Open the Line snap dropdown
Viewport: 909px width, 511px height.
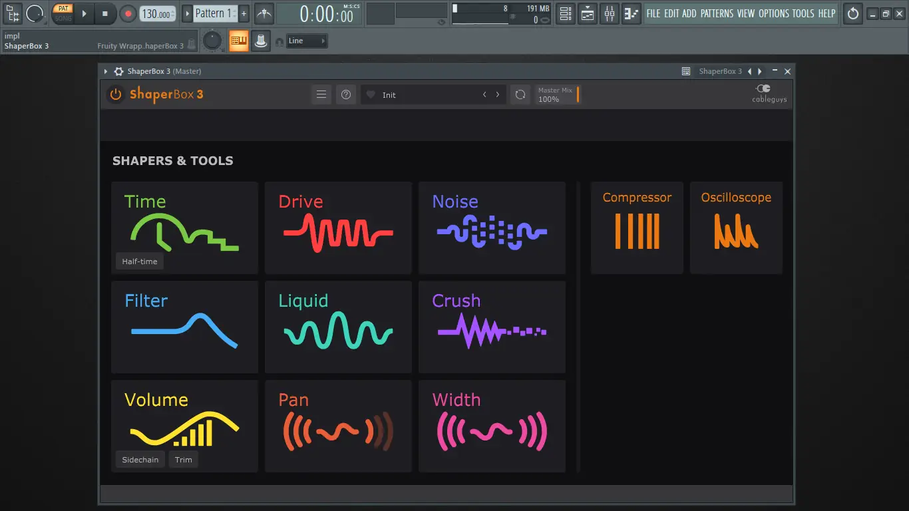(x=307, y=41)
